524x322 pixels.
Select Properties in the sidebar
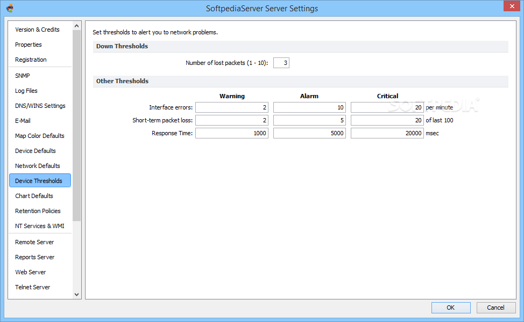point(29,45)
